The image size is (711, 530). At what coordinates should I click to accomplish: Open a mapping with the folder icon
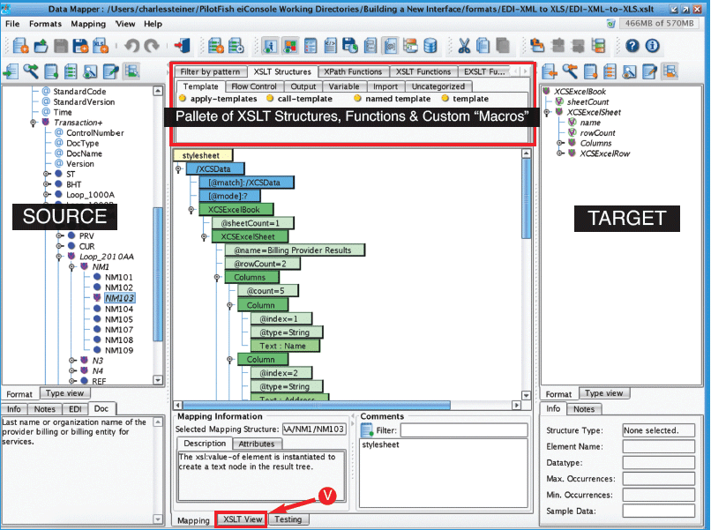pos(41,46)
